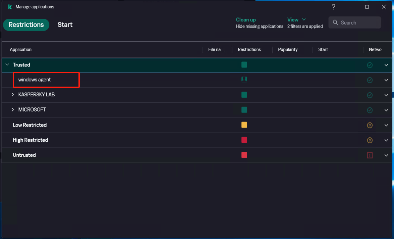Viewport: 394px width, 239px height.
Task: Select the Restrictions tab
Action: click(26, 25)
